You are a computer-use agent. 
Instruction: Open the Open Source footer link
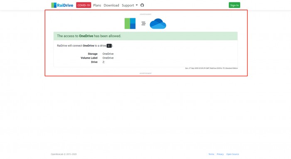(232, 154)
